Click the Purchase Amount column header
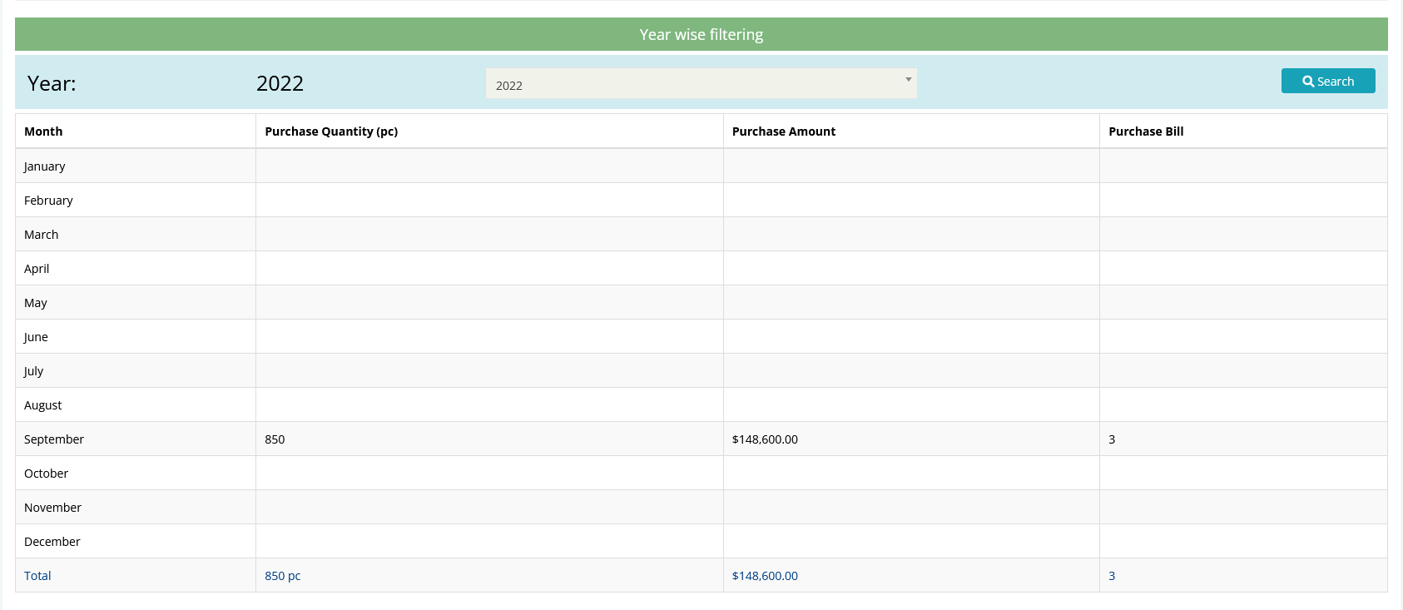 783,131
